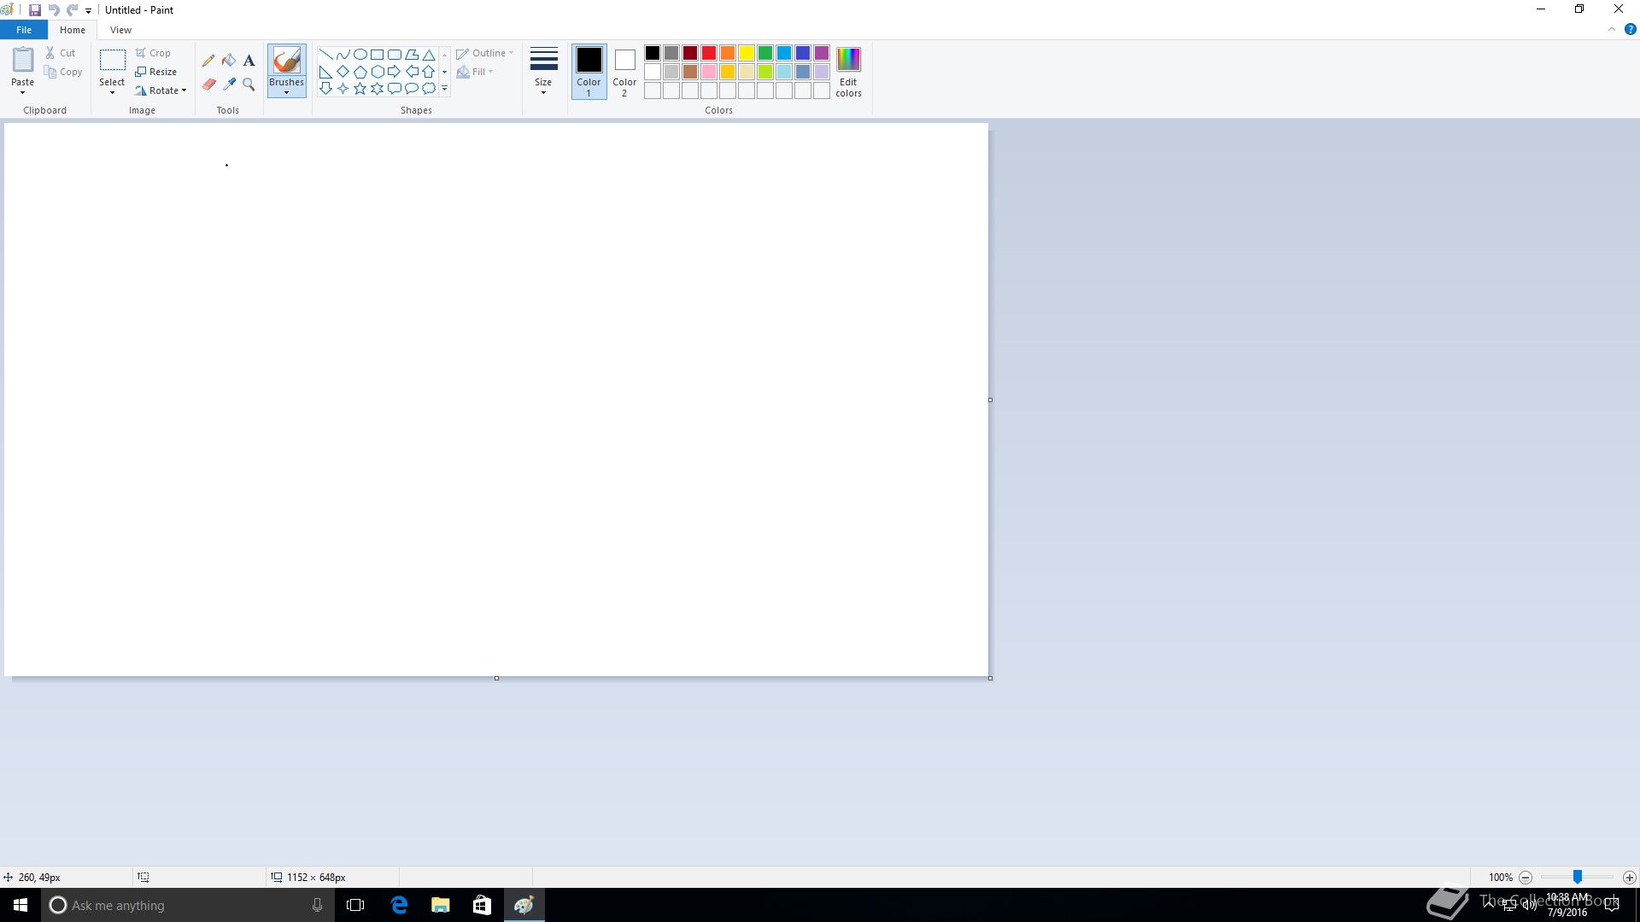Screen dimensions: 1640x922
Task: Select the Eraser tool
Action: [208, 85]
